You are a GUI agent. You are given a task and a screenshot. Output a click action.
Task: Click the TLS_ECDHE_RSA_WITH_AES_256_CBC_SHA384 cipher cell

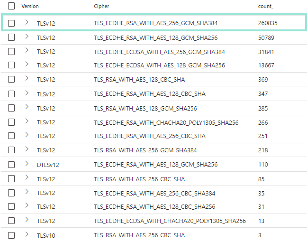click(154, 193)
